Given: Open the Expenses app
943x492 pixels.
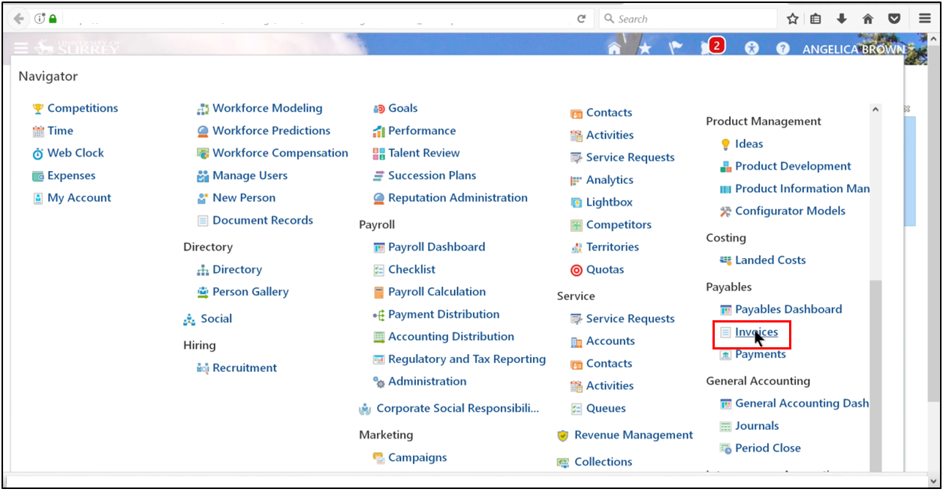Looking at the screenshot, I should (x=70, y=175).
